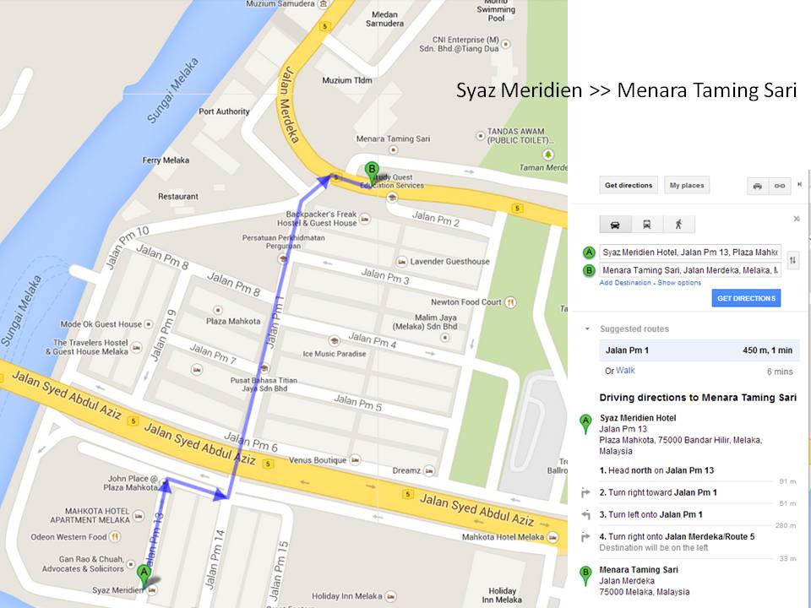Click step 4 Turn right onto Jalan Merdeka
Screen dimensions: 811x608
pos(677,537)
